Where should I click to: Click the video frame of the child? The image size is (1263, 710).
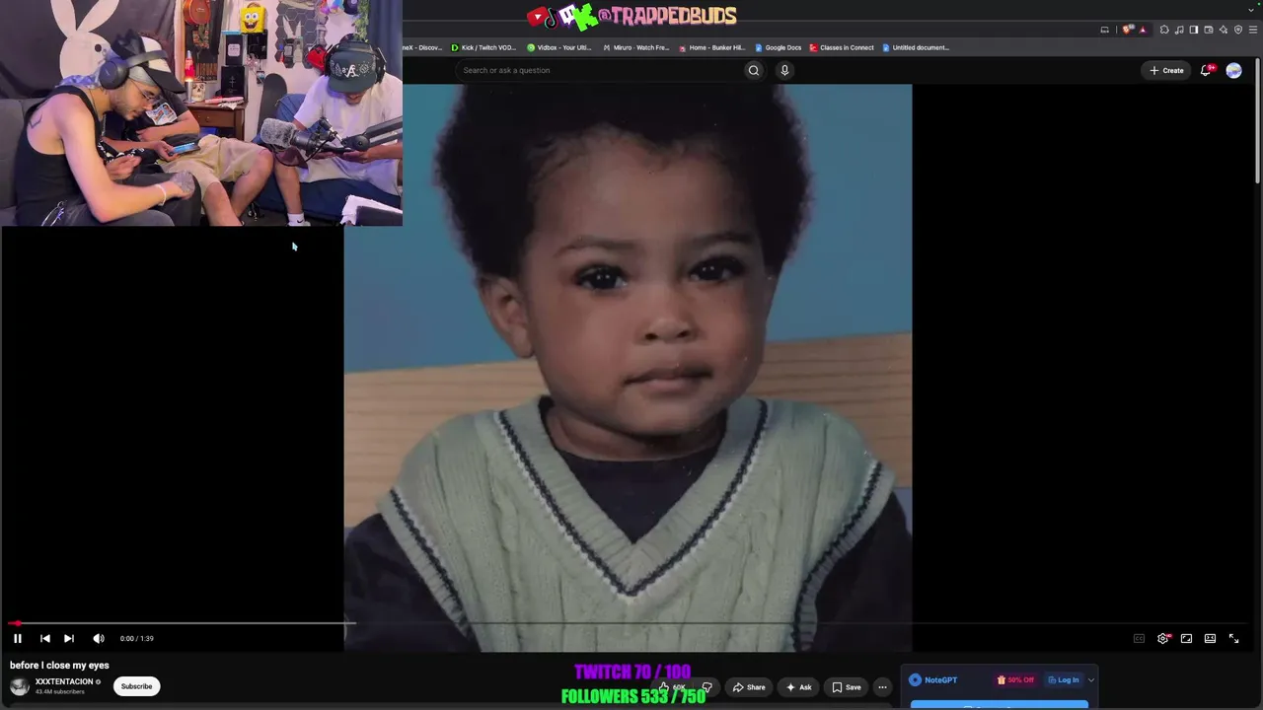click(x=628, y=367)
